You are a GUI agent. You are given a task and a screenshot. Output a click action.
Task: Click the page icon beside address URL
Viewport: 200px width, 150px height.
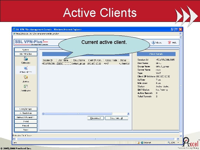point(14,34)
